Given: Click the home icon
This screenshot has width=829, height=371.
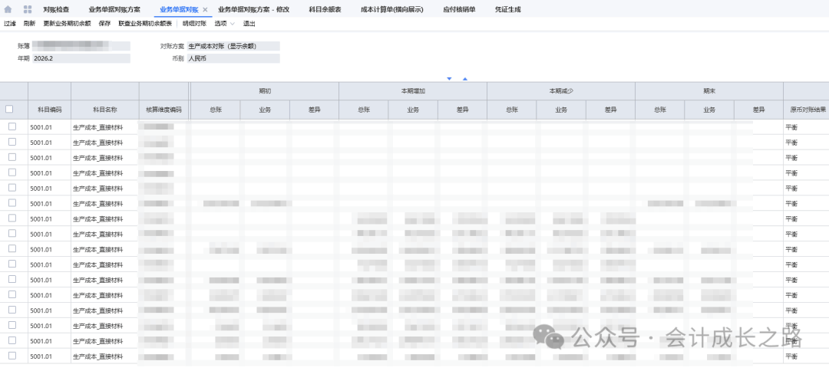Looking at the screenshot, I should coord(8,9).
